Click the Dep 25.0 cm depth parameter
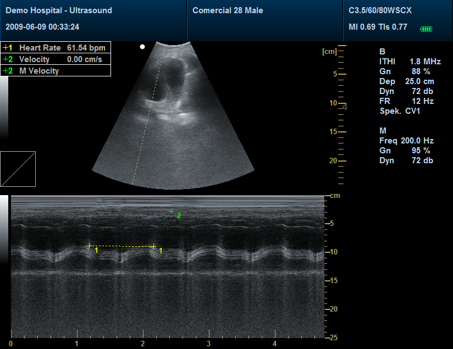Image resolution: width=453 pixels, height=349 pixels. pos(406,81)
